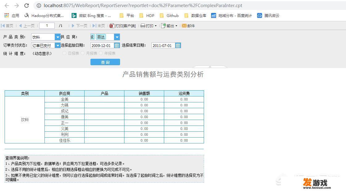Screen dimensions: 346x192
Task: Click the browser address bar URL
Action: (x=143, y=6)
